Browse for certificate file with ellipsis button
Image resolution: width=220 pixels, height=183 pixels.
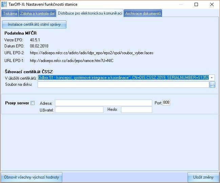click(212, 85)
